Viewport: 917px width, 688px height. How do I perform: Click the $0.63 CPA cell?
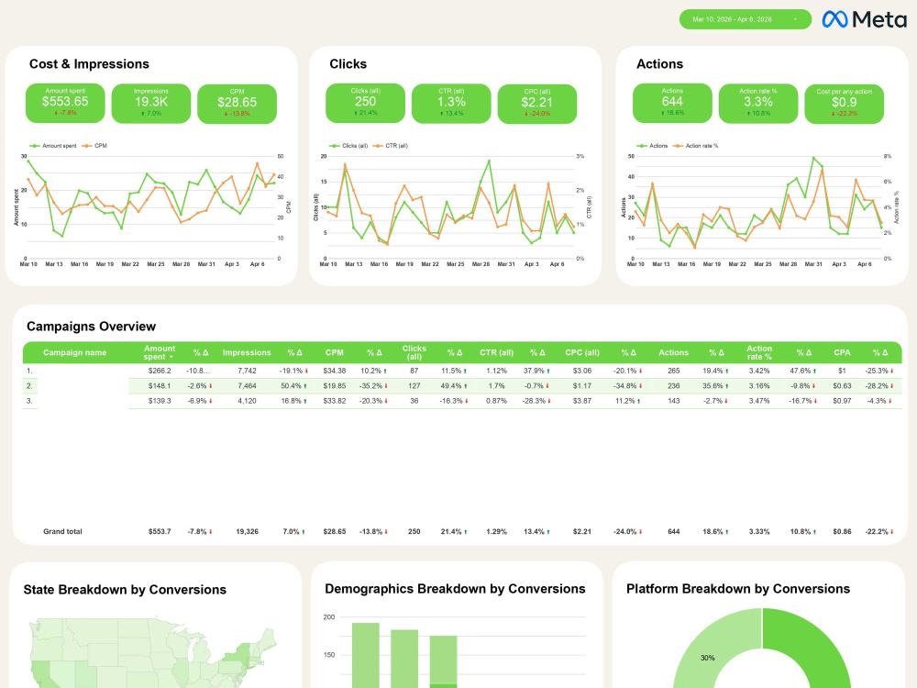[842, 386]
